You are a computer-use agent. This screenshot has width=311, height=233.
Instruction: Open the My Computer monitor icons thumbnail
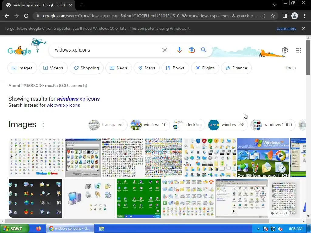coord(89,198)
